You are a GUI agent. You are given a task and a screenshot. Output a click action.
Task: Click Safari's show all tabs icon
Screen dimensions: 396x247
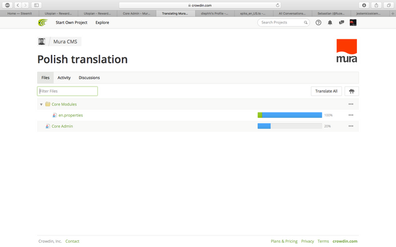[389, 5]
